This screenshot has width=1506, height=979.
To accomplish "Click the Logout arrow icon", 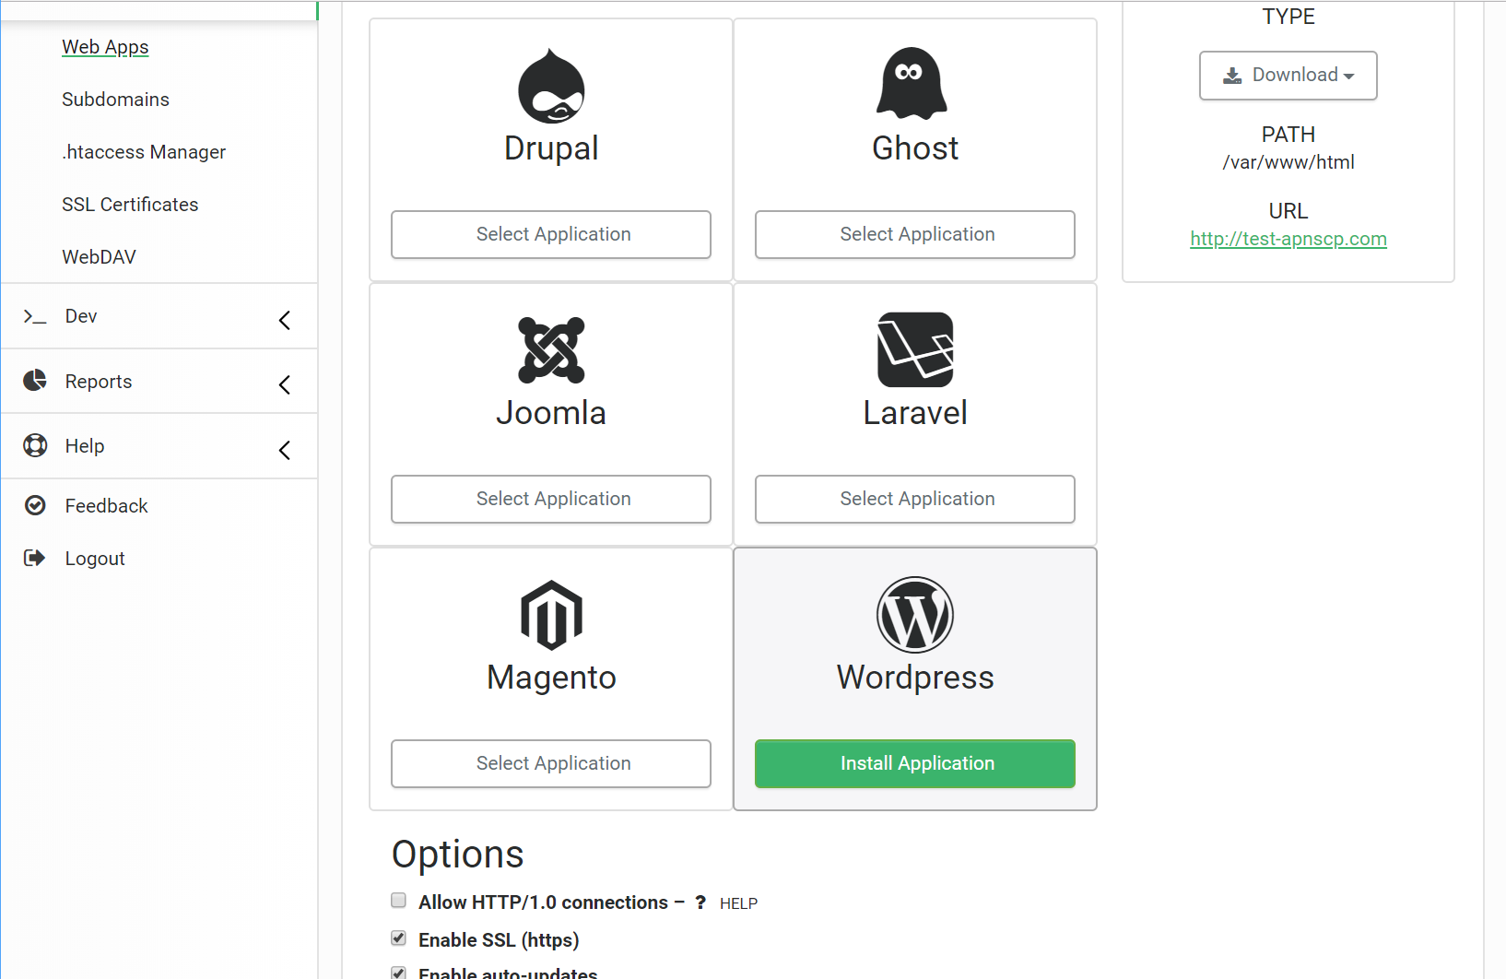I will [x=34, y=558].
